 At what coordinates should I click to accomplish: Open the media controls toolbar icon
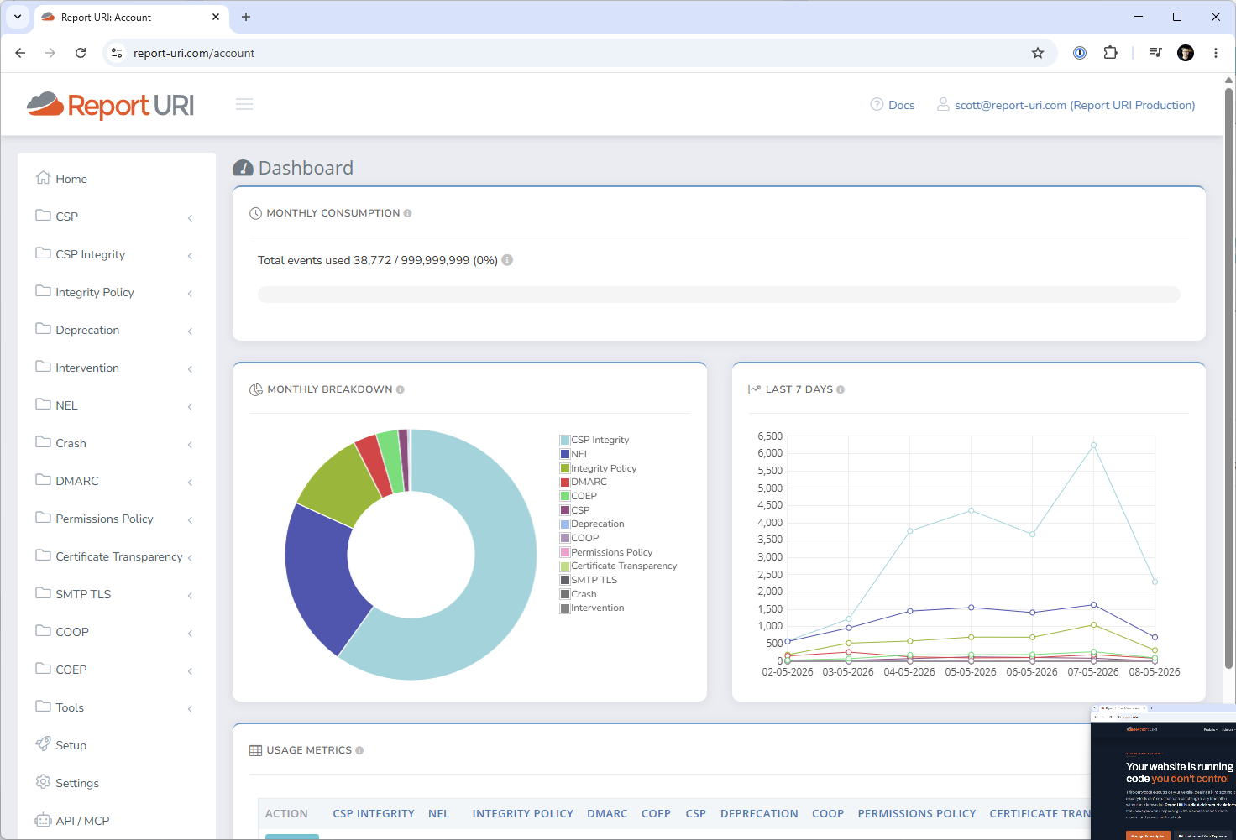pos(1155,53)
